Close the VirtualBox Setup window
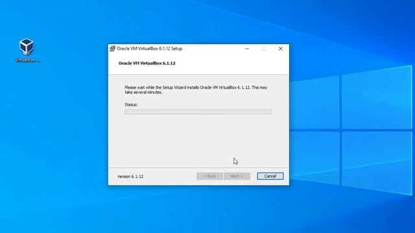415x233 pixels. point(281,49)
